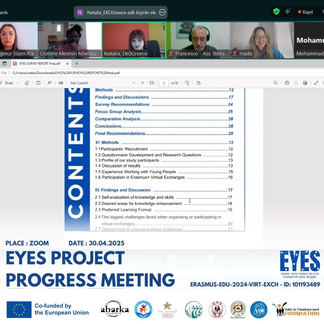The image size is (324, 324).
Task: Click the Stella Marina partner logo
Action: pyautogui.click(x=168, y=310)
